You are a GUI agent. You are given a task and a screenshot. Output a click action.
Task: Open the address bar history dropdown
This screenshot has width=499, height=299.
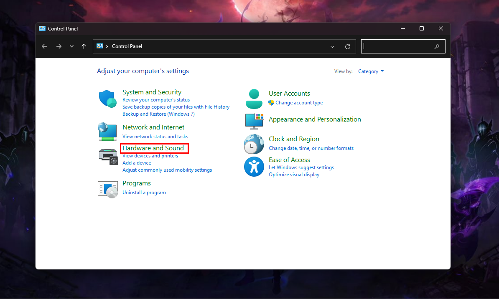click(332, 46)
